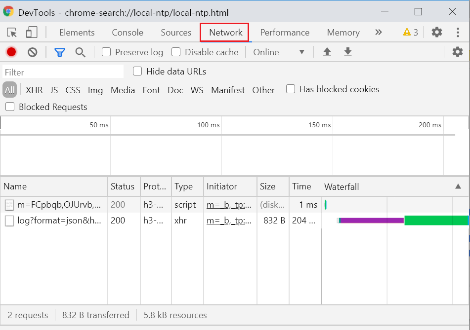Enable Disable cache checkbox

pos(176,52)
